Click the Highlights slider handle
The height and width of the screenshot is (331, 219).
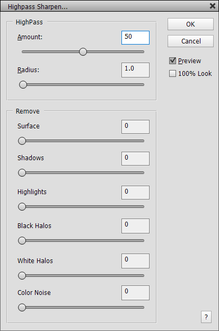[22, 207]
